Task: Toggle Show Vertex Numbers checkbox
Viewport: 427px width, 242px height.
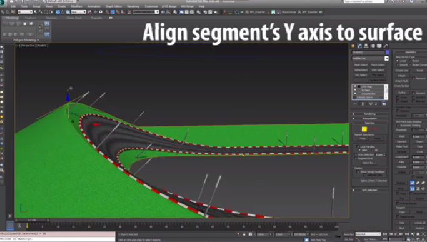Action: click(x=358, y=172)
